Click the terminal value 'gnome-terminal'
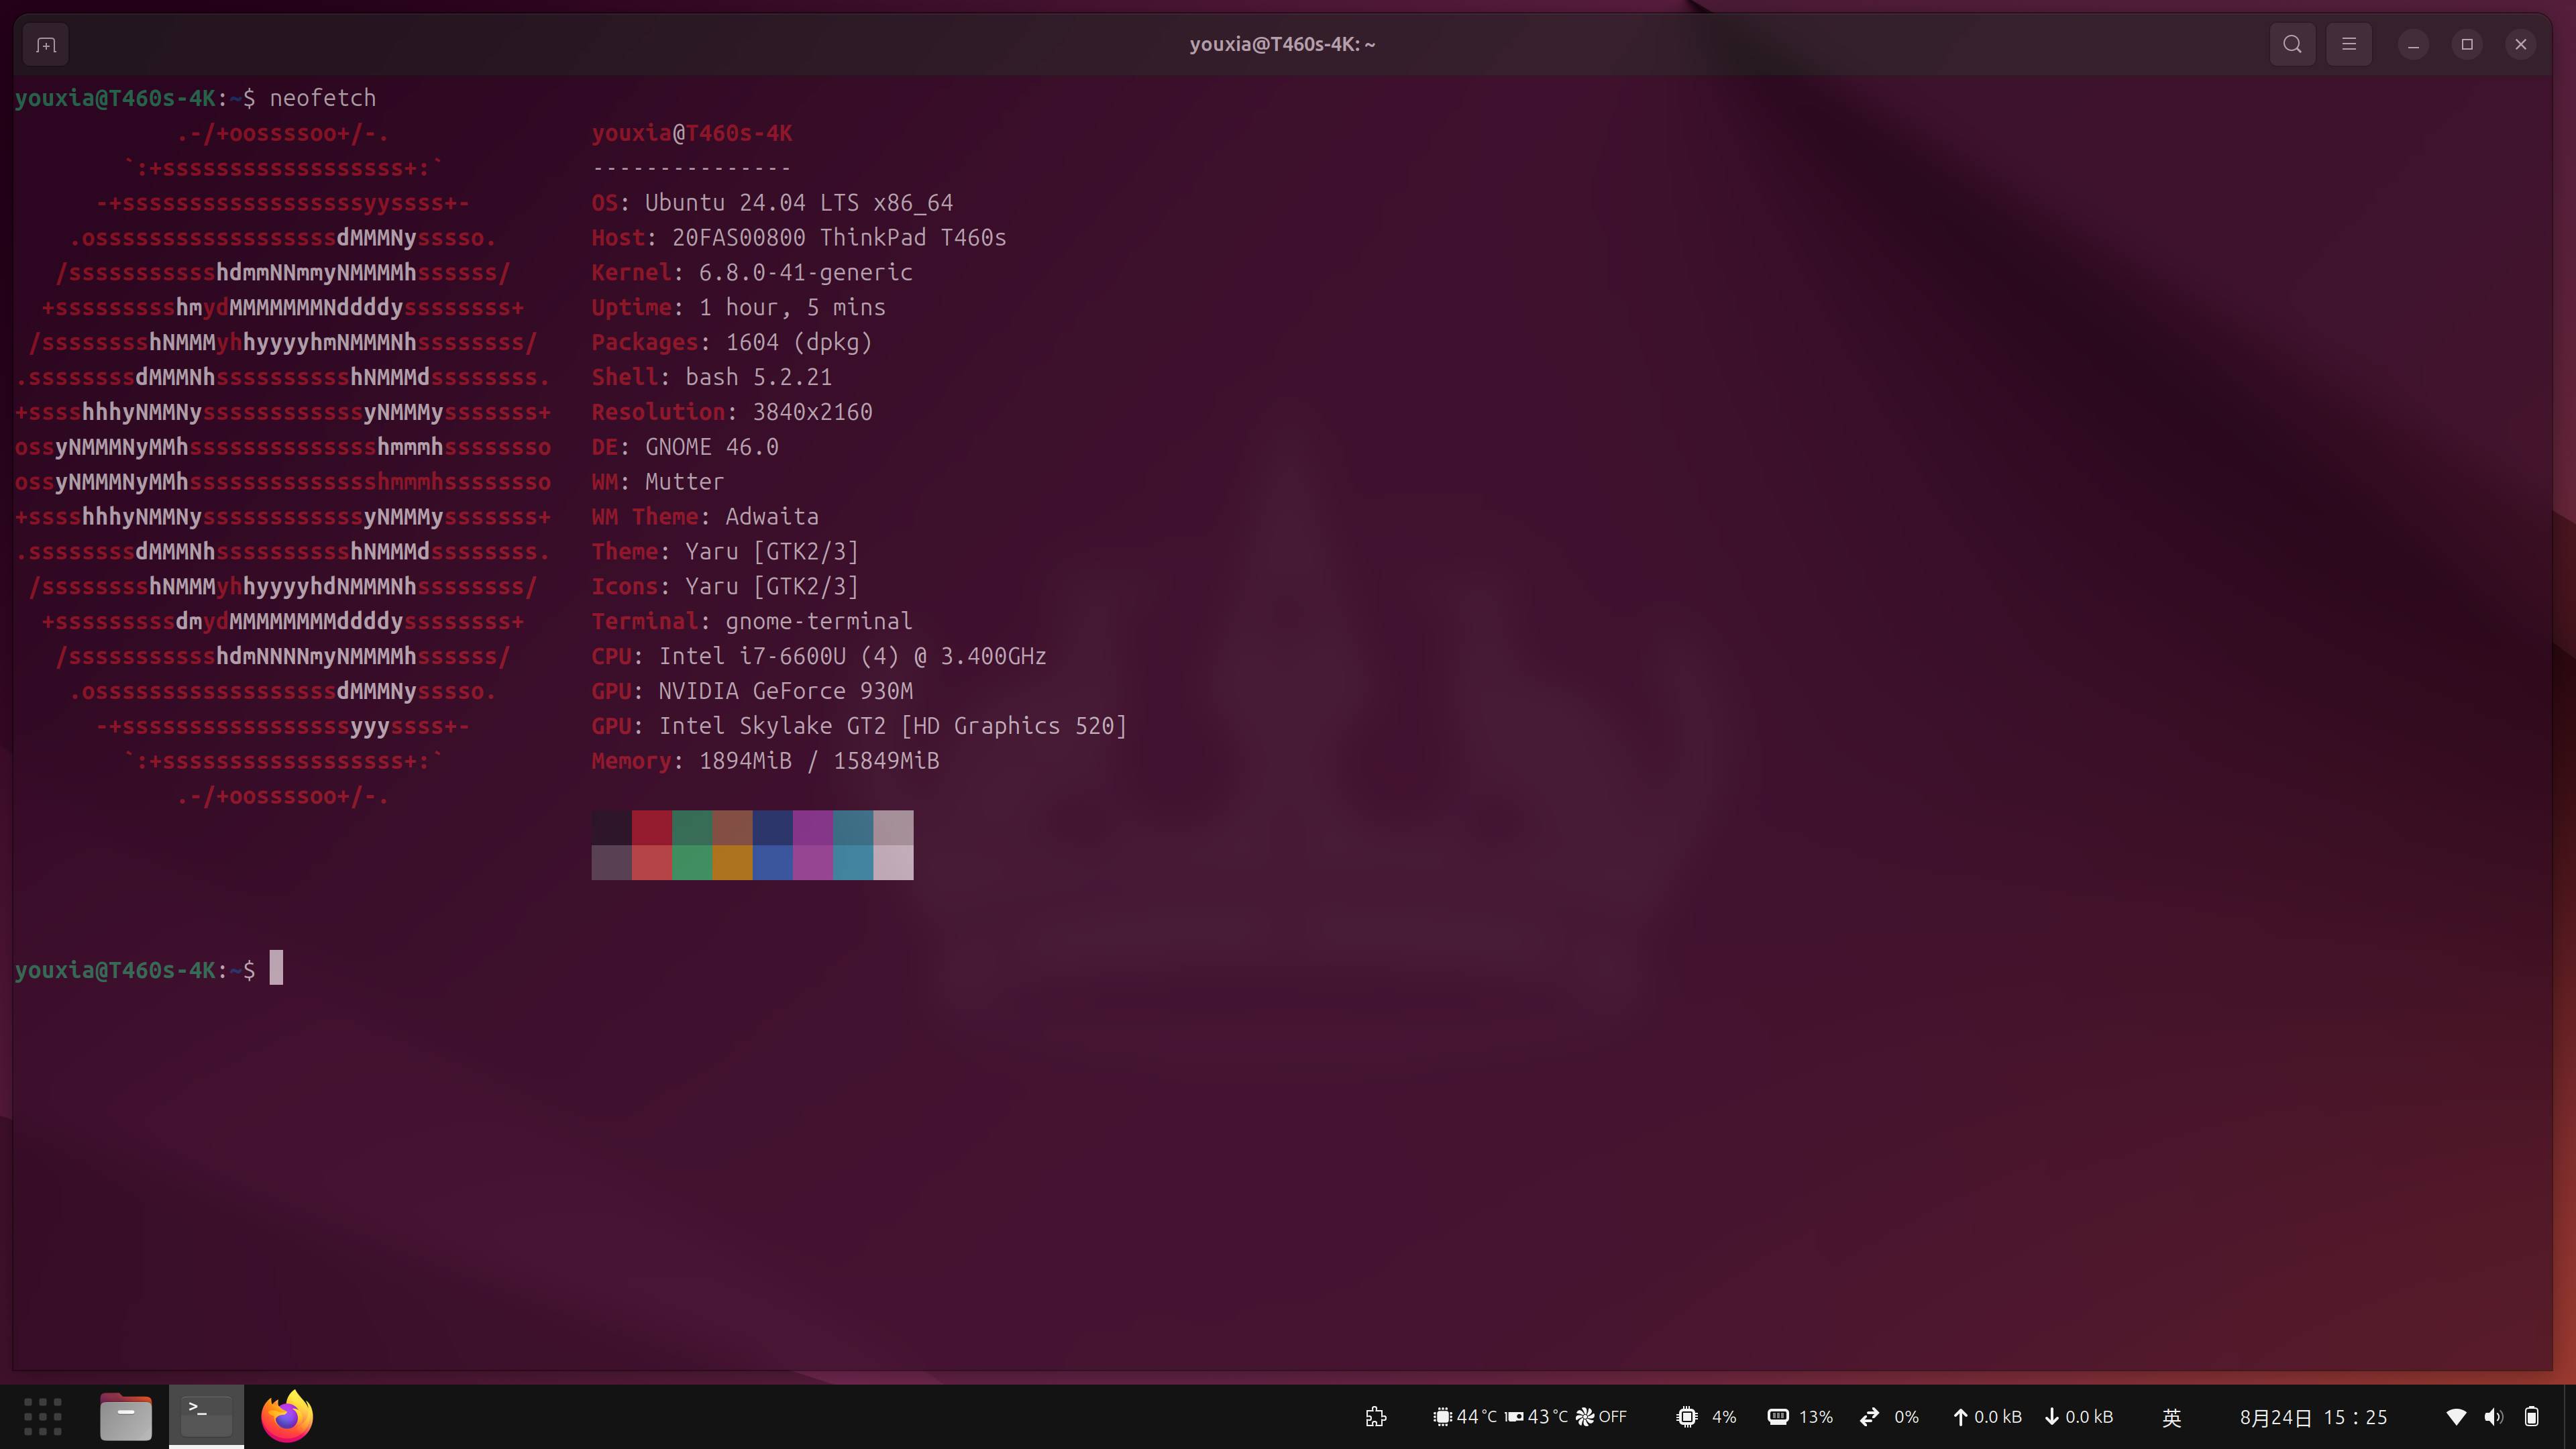Image resolution: width=2576 pixels, height=1449 pixels. click(819, 622)
